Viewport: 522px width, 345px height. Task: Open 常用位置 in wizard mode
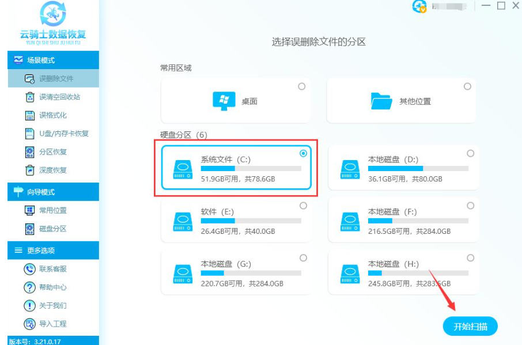click(x=52, y=210)
